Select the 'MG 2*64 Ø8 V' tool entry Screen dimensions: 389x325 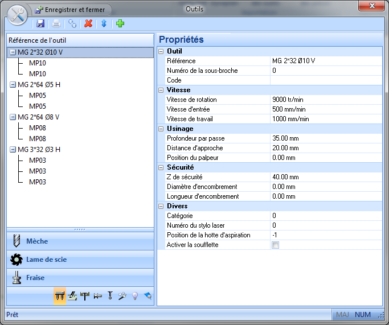coord(38,117)
